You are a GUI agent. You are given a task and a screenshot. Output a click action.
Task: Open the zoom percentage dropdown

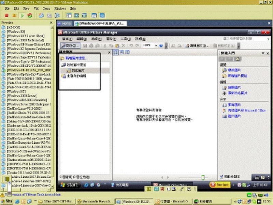tap(156, 46)
